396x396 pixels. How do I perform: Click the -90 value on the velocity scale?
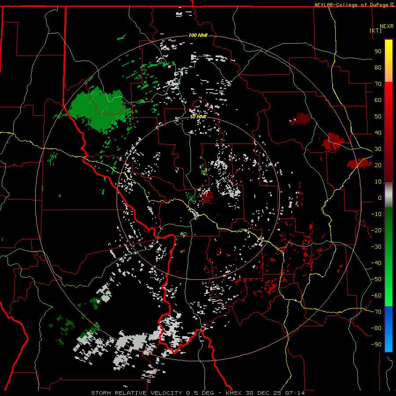pyautogui.click(x=376, y=345)
